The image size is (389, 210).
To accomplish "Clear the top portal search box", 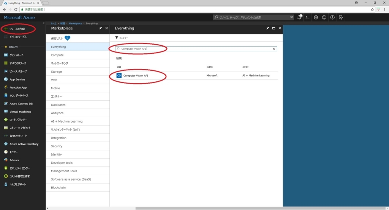I will tap(291, 17).
